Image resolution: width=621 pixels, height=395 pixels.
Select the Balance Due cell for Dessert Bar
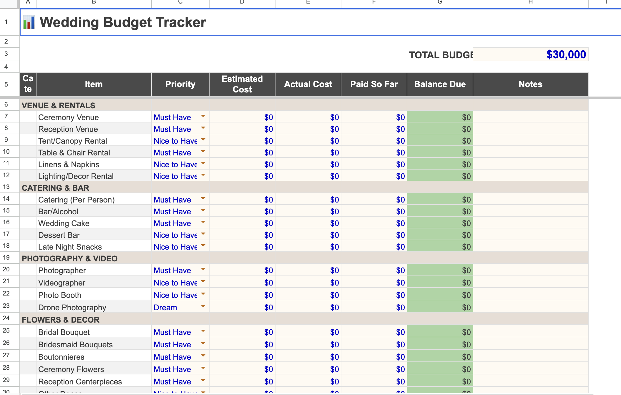pyautogui.click(x=440, y=235)
